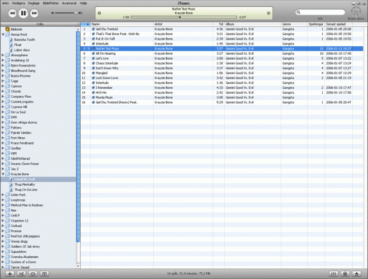Sort tracks by Namn column header
The image size is (368, 279).
[122, 24]
